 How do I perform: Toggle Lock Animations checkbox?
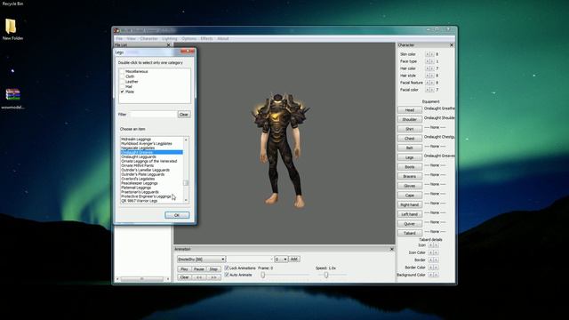tap(227, 268)
